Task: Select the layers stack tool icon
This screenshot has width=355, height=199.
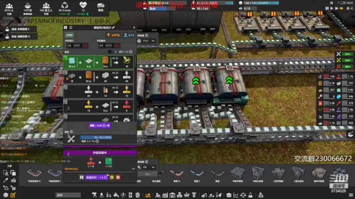Action: [5, 195]
